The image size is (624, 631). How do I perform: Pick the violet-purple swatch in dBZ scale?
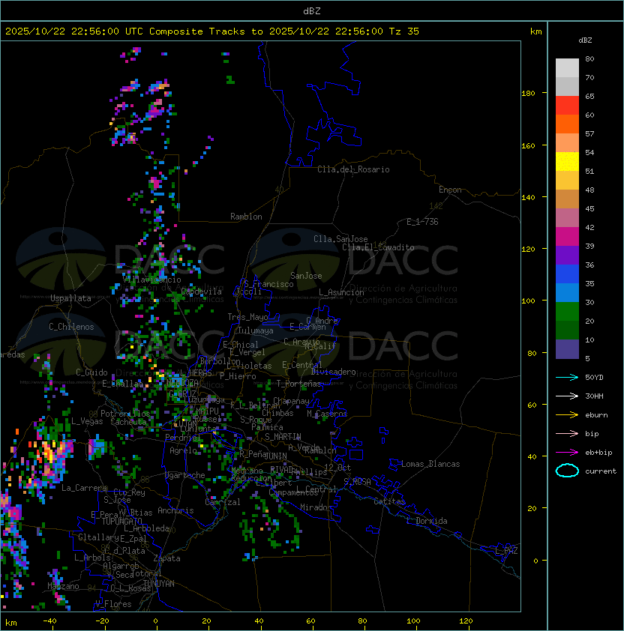click(567, 255)
